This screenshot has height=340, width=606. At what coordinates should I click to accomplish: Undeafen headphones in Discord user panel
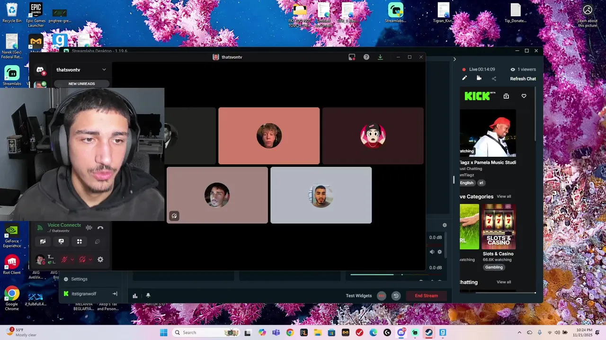tap(82, 259)
